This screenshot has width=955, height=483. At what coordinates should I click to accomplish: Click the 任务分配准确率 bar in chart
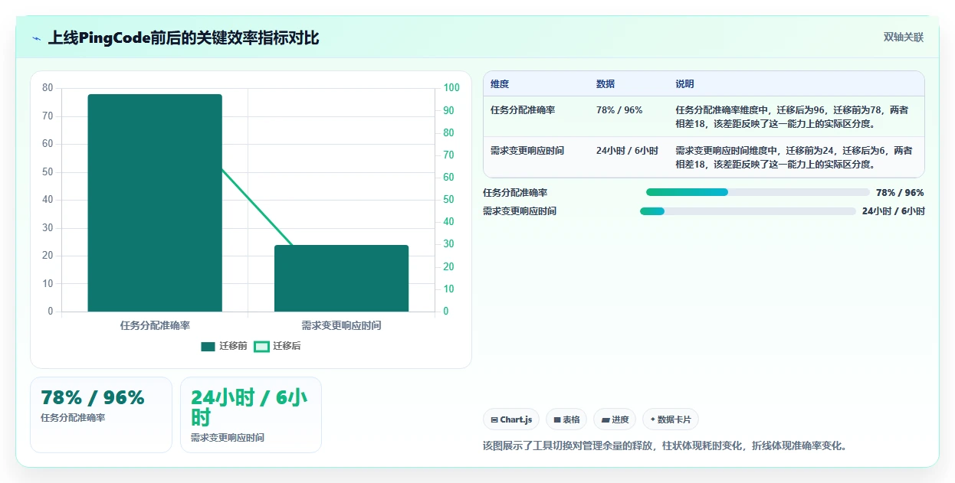click(x=155, y=203)
